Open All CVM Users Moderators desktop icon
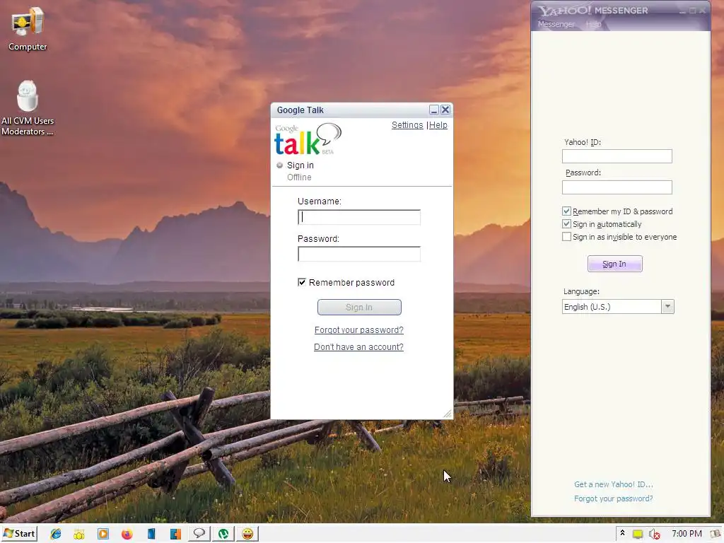 coord(28,108)
